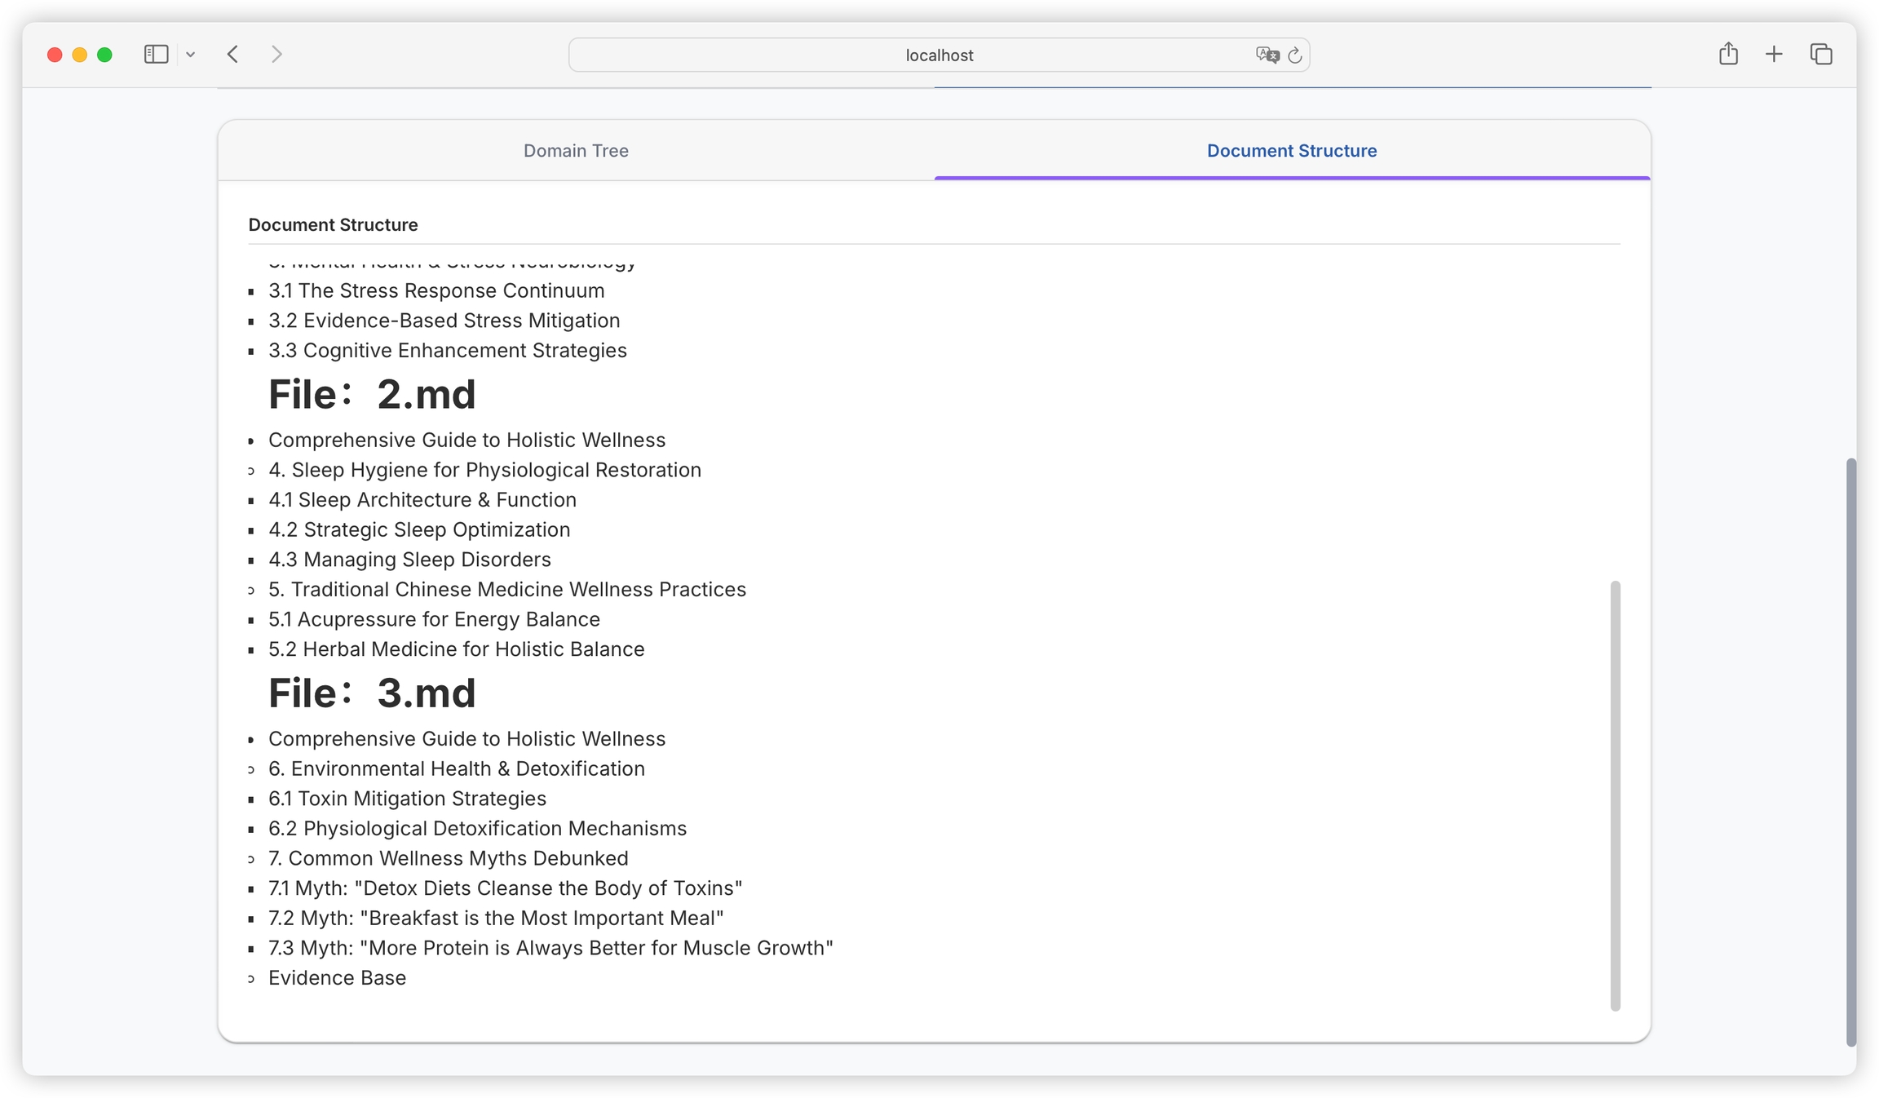Click the File: 3.md heading
1879x1098 pixels.
[x=372, y=693]
